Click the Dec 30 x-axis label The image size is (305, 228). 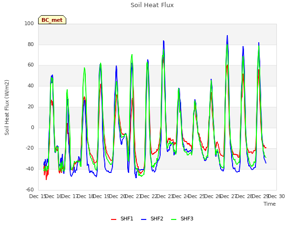276,196
